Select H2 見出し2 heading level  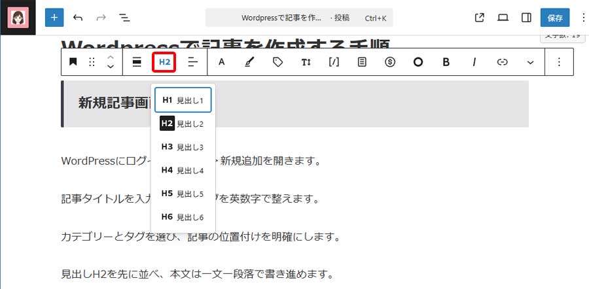tap(183, 124)
